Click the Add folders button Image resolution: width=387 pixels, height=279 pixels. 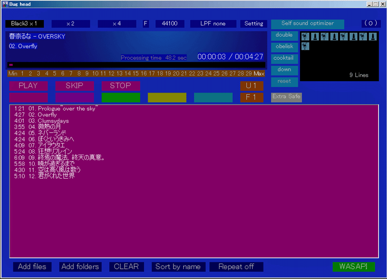[80, 267]
